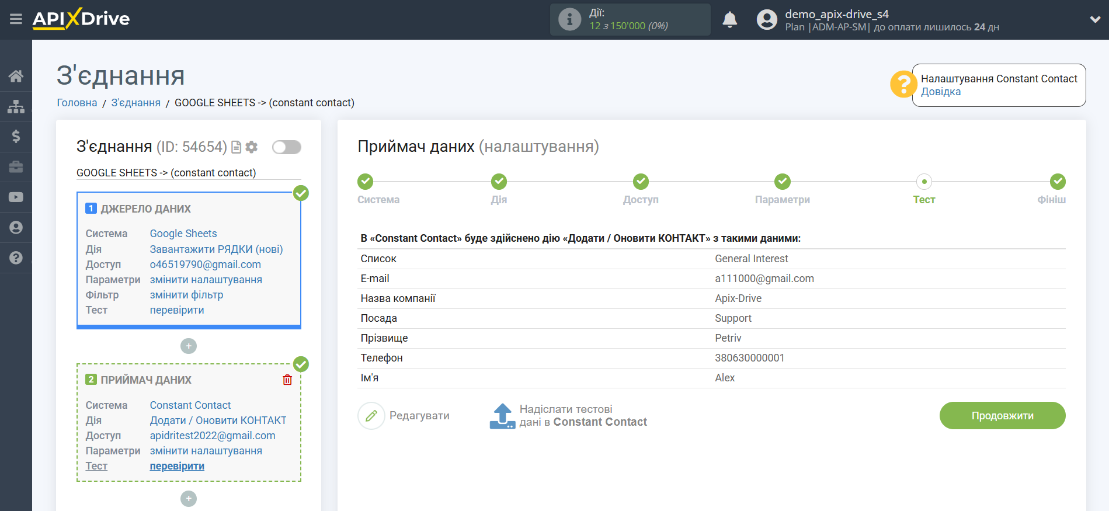1109x511 pixels.
Task: Open Додати / Оновити КОНТАКТ action link
Action: 218,420
